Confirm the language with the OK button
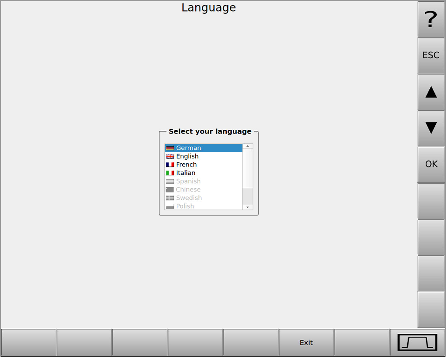The width and height of the screenshot is (446, 357). point(431,164)
